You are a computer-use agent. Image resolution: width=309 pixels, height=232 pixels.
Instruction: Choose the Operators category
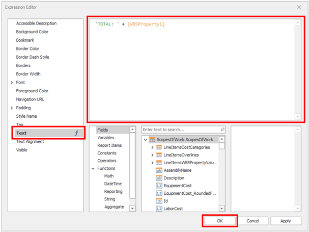107,161
